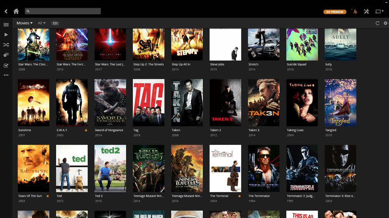Refresh the library with the reload icon
The image size is (389, 218).
(377, 23)
